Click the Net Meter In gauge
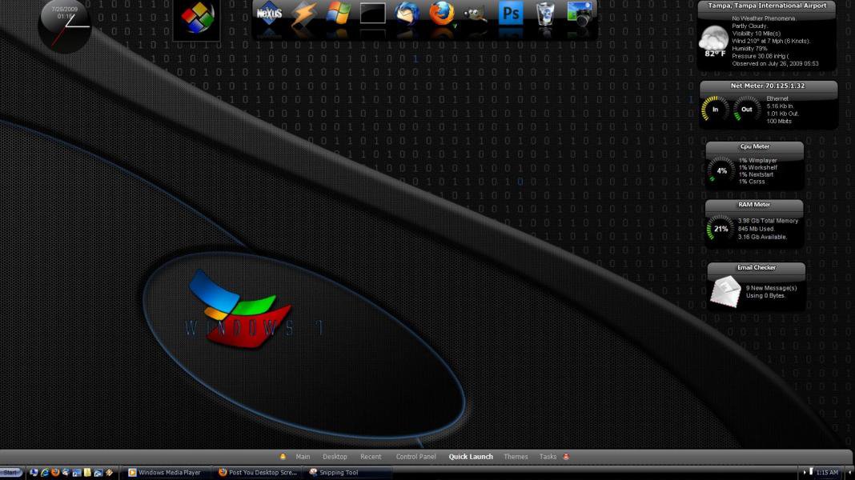 pyautogui.click(x=715, y=109)
